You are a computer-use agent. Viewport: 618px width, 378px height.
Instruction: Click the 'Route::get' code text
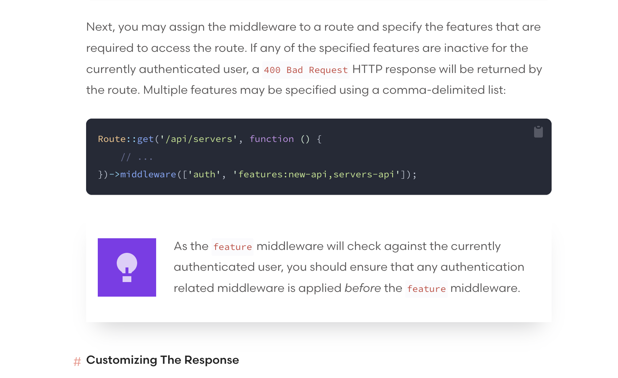pyautogui.click(x=126, y=139)
